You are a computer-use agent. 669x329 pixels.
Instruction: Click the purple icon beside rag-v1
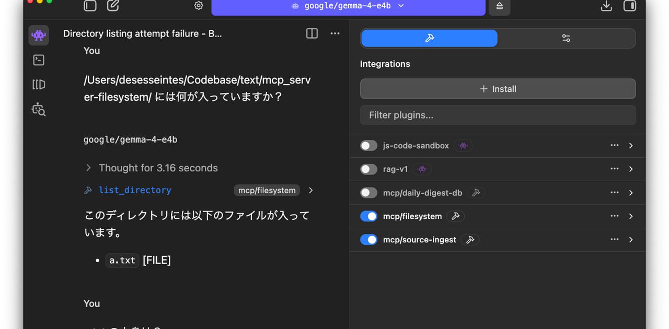tap(422, 169)
